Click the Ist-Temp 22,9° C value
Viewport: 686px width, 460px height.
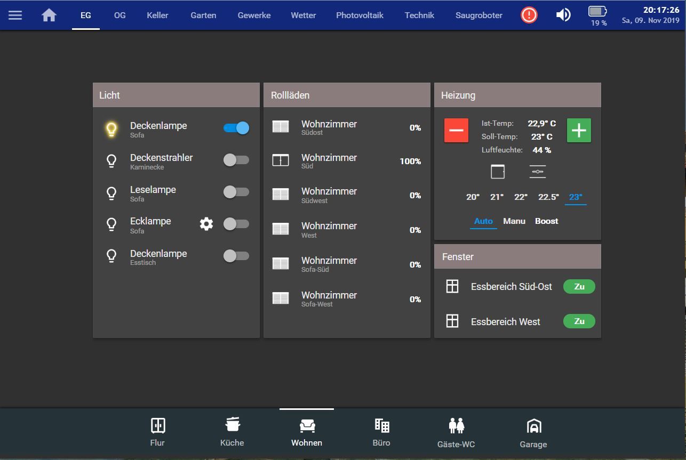coord(542,123)
